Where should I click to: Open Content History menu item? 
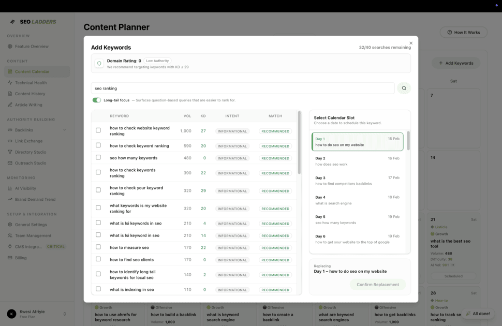click(30, 94)
